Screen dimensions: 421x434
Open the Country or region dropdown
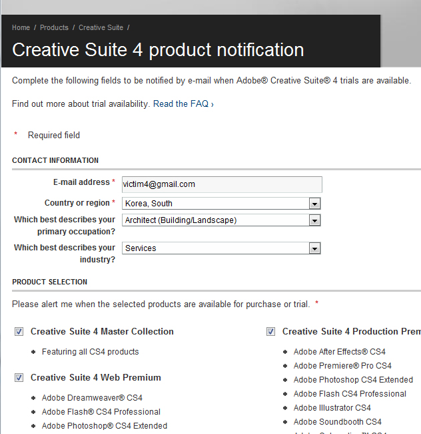pos(221,204)
